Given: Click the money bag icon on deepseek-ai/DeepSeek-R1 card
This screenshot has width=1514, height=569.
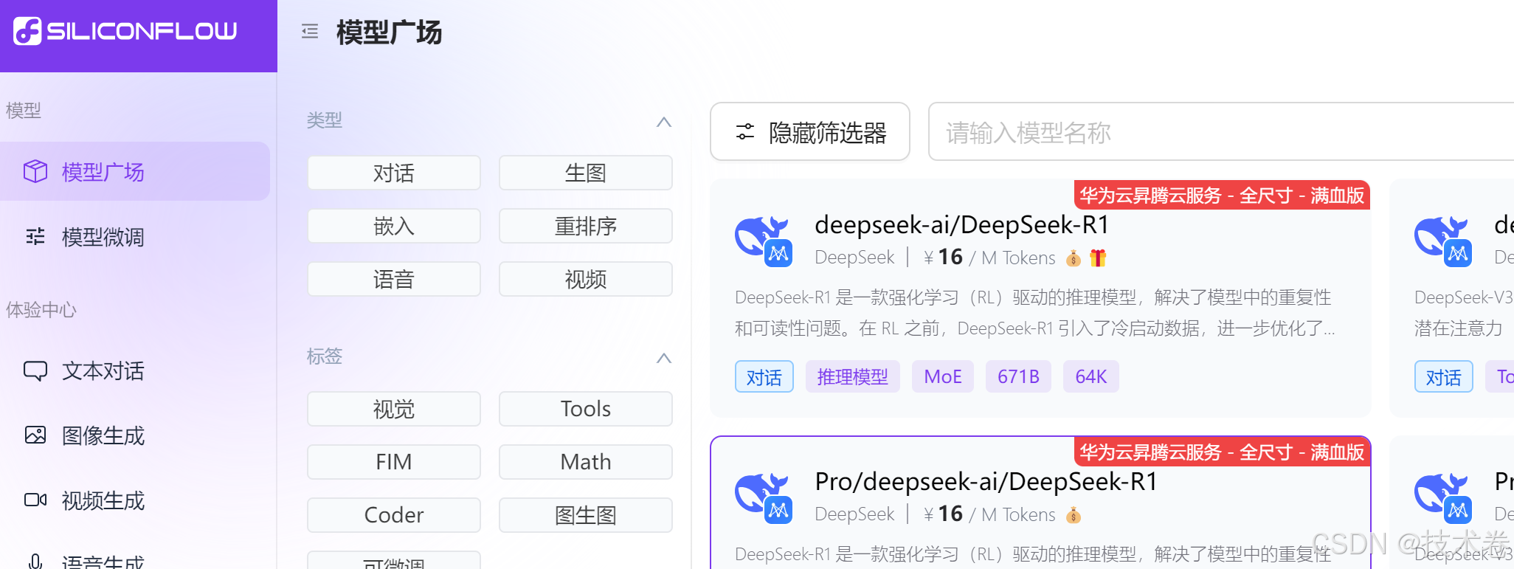Looking at the screenshot, I should pos(1074,258).
